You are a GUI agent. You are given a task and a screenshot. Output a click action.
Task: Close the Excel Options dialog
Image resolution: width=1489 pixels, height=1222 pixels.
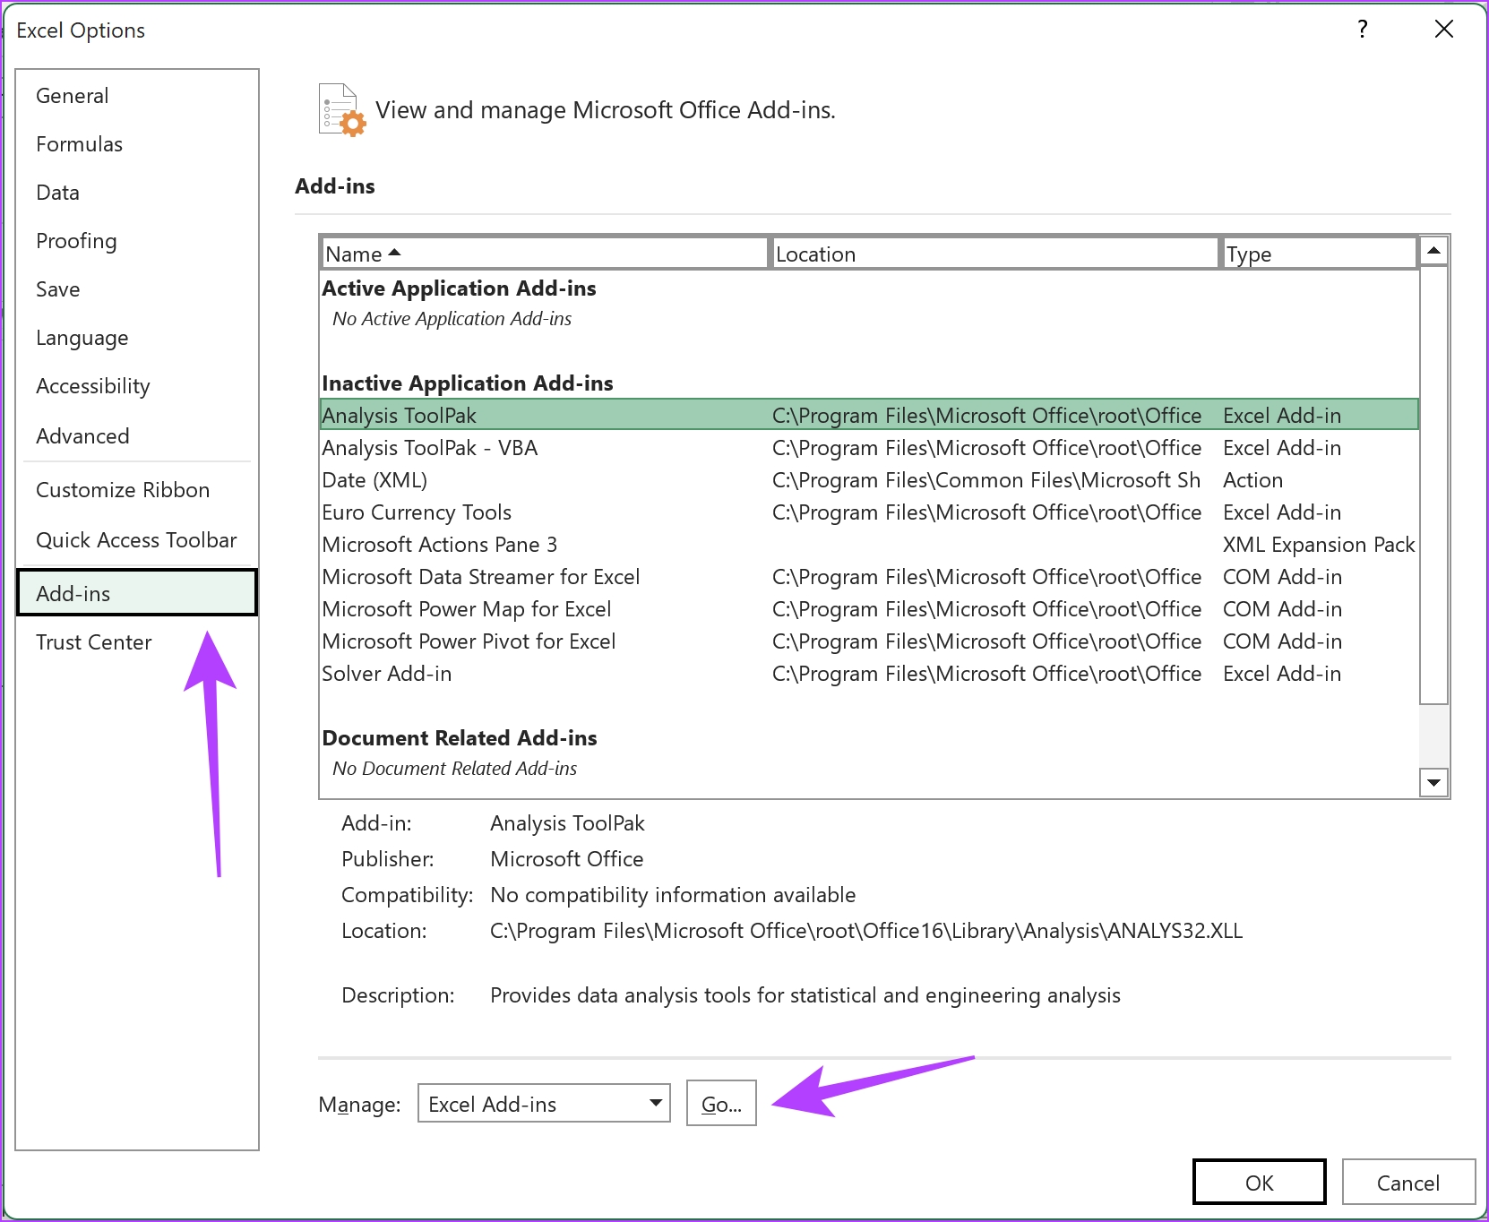(x=1444, y=30)
